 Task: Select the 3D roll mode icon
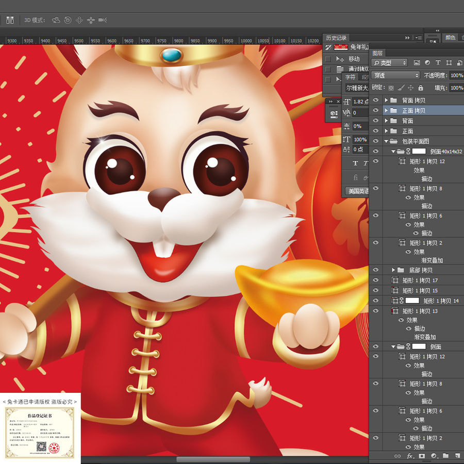click(x=68, y=20)
